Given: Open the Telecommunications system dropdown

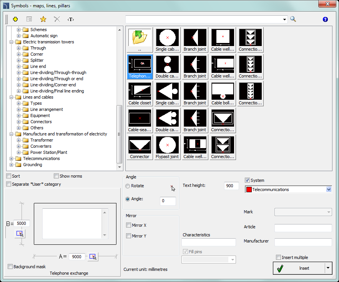Looking at the screenshot, I should (x=329, y=190).
